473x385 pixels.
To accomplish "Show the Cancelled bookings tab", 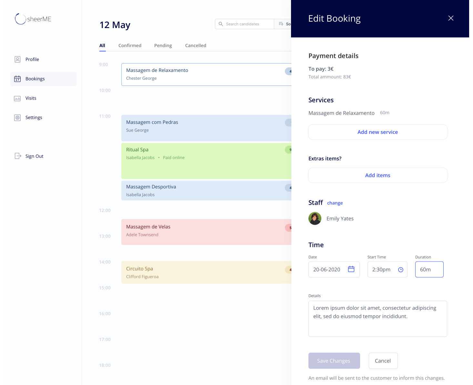I will point(196,45).
